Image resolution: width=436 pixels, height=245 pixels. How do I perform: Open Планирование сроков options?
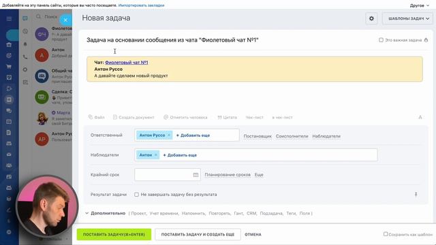tap(228, 175)
